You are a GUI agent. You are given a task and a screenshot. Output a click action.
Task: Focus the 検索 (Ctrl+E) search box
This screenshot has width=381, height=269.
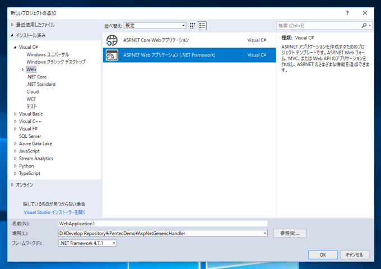(319, 26)
